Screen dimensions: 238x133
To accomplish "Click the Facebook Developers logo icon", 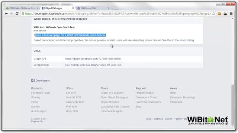I will 33,81.
